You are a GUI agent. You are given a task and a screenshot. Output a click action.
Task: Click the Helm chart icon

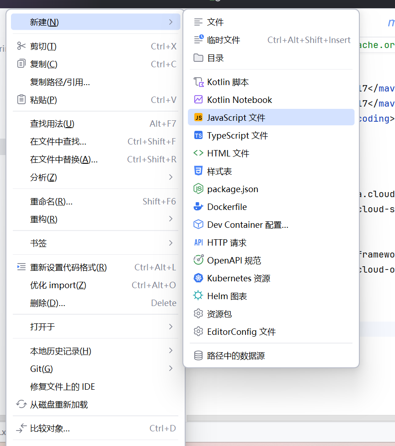click(198, 296)
